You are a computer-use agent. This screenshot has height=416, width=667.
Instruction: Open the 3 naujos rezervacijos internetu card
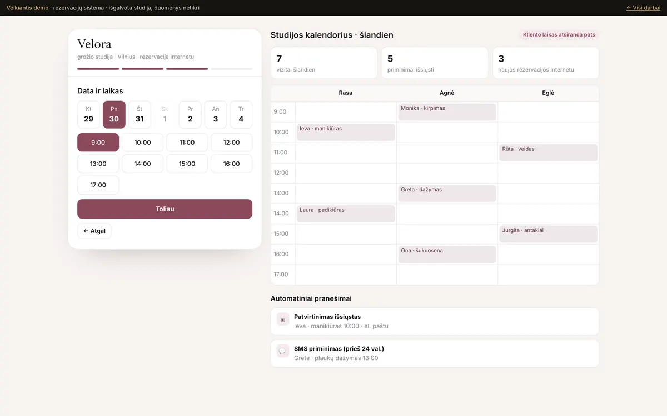(546, 63)
